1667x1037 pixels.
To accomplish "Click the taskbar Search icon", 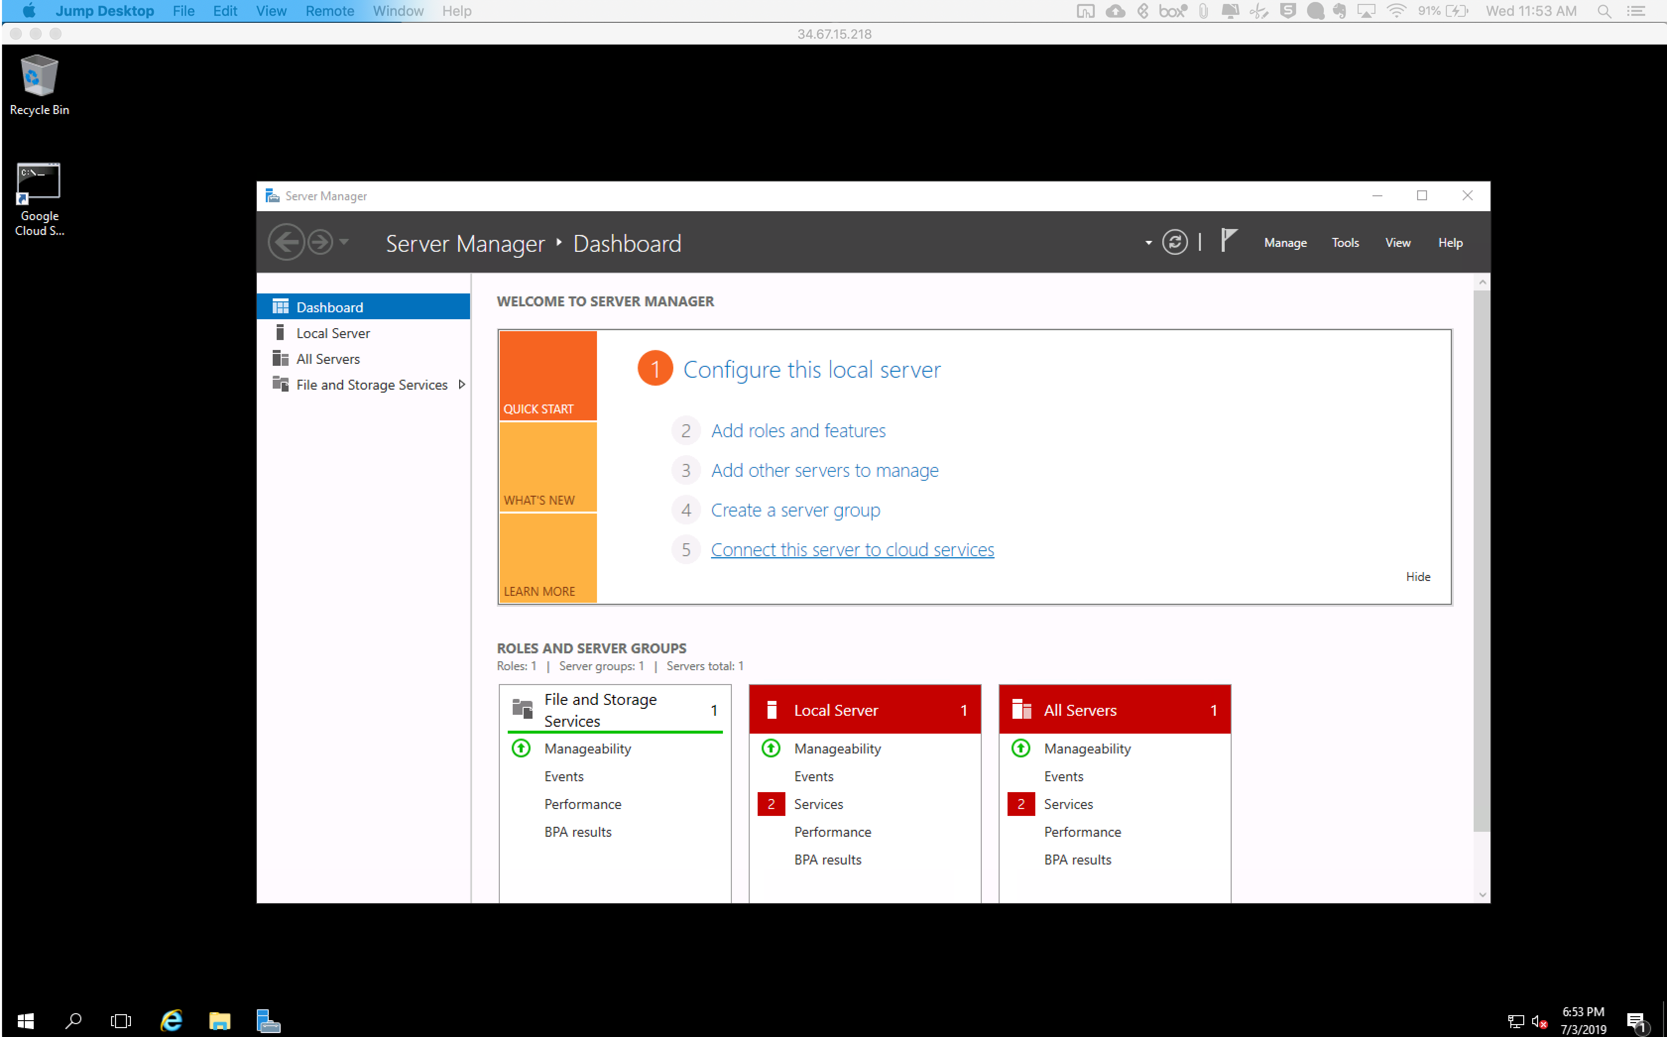I will point(73,1021).
